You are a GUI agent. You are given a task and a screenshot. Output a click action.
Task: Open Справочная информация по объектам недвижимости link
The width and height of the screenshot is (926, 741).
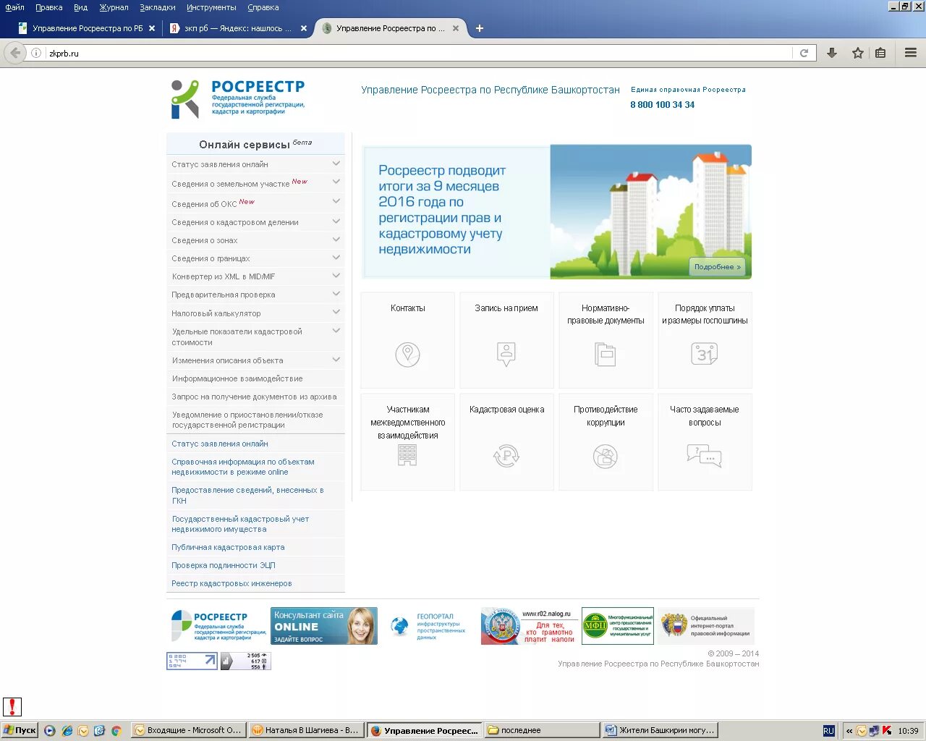(243, 467)
